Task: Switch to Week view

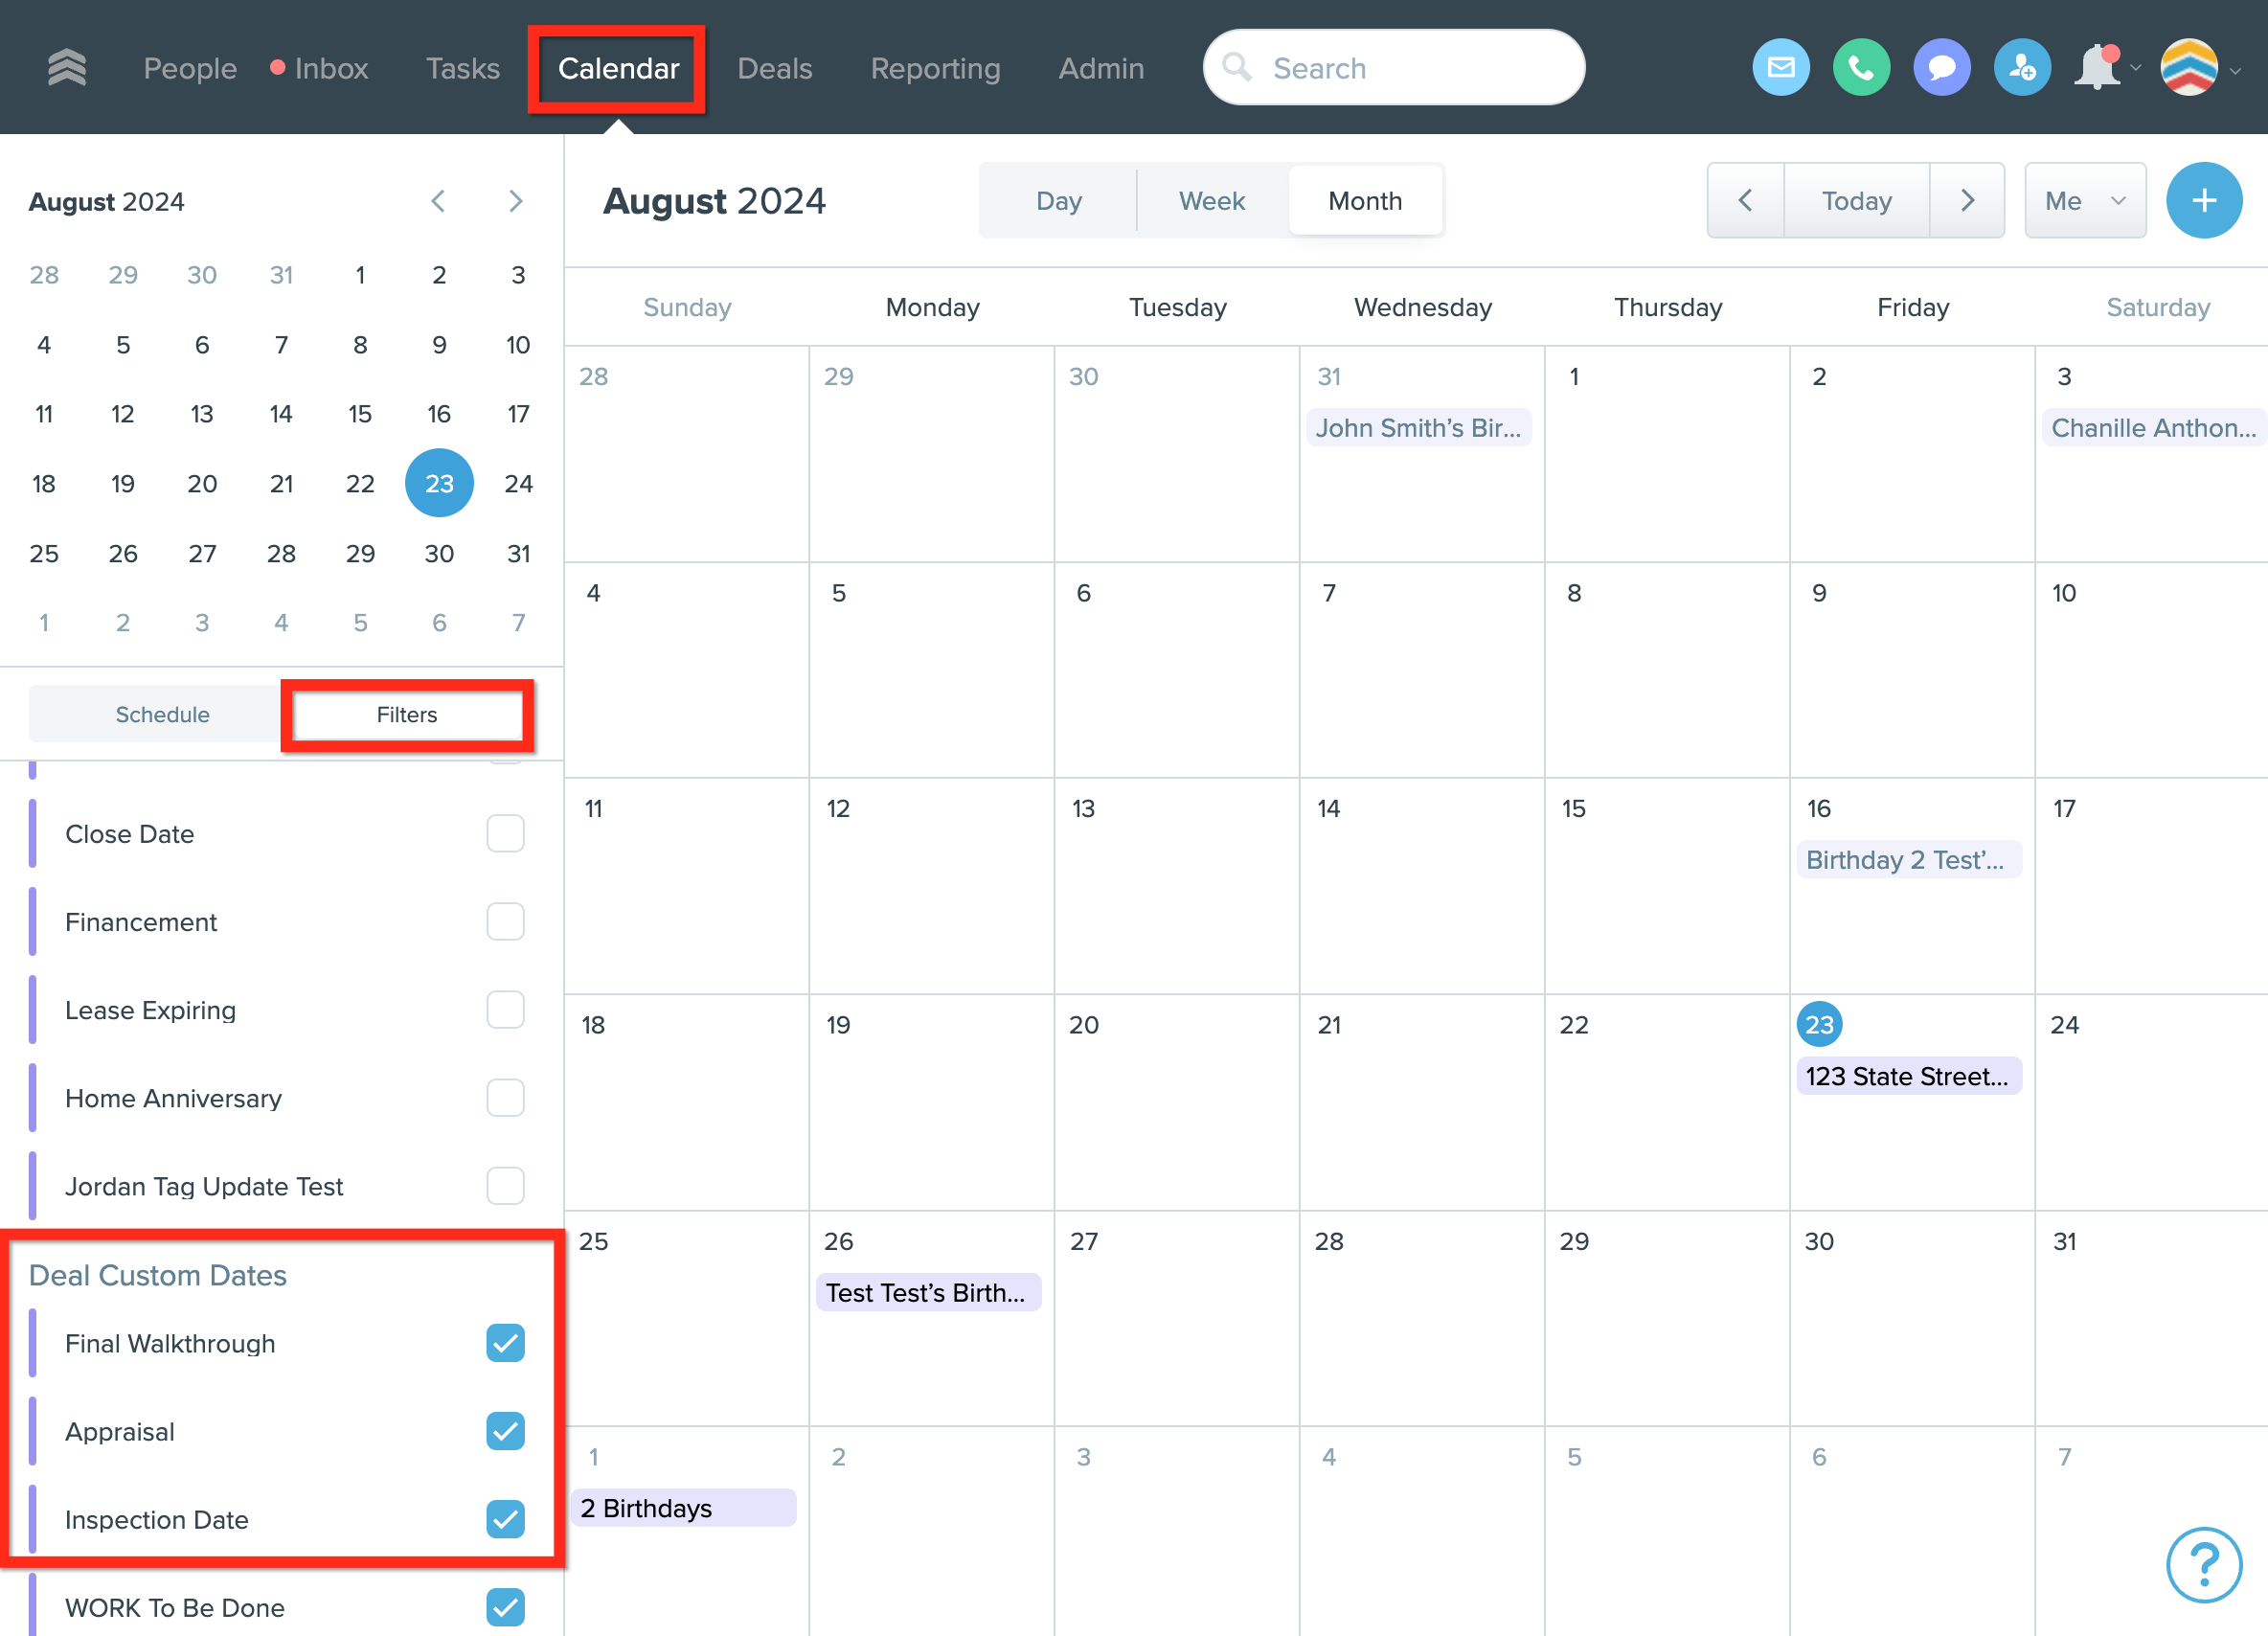Action: 1212,201
